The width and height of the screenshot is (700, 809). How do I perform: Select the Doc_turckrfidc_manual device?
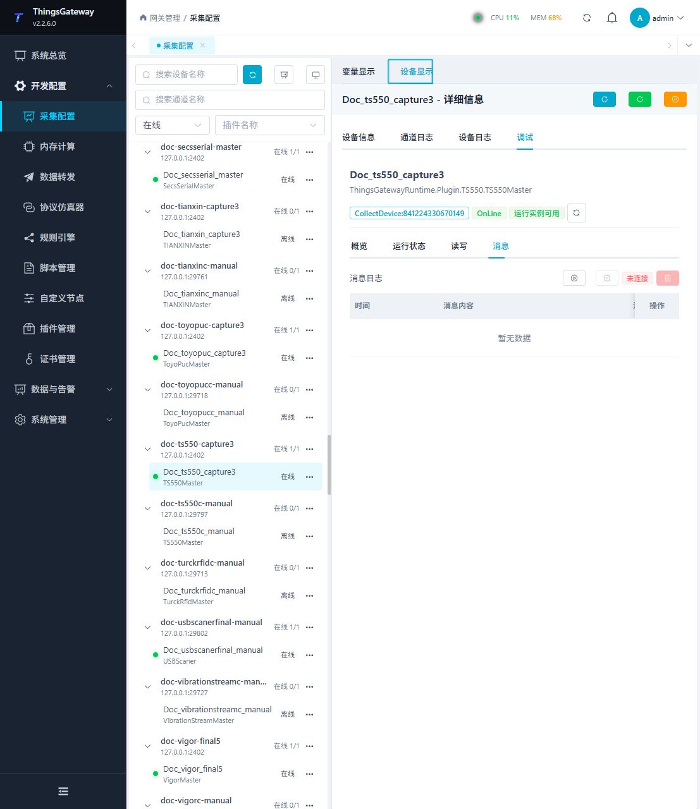pos(236,595)
